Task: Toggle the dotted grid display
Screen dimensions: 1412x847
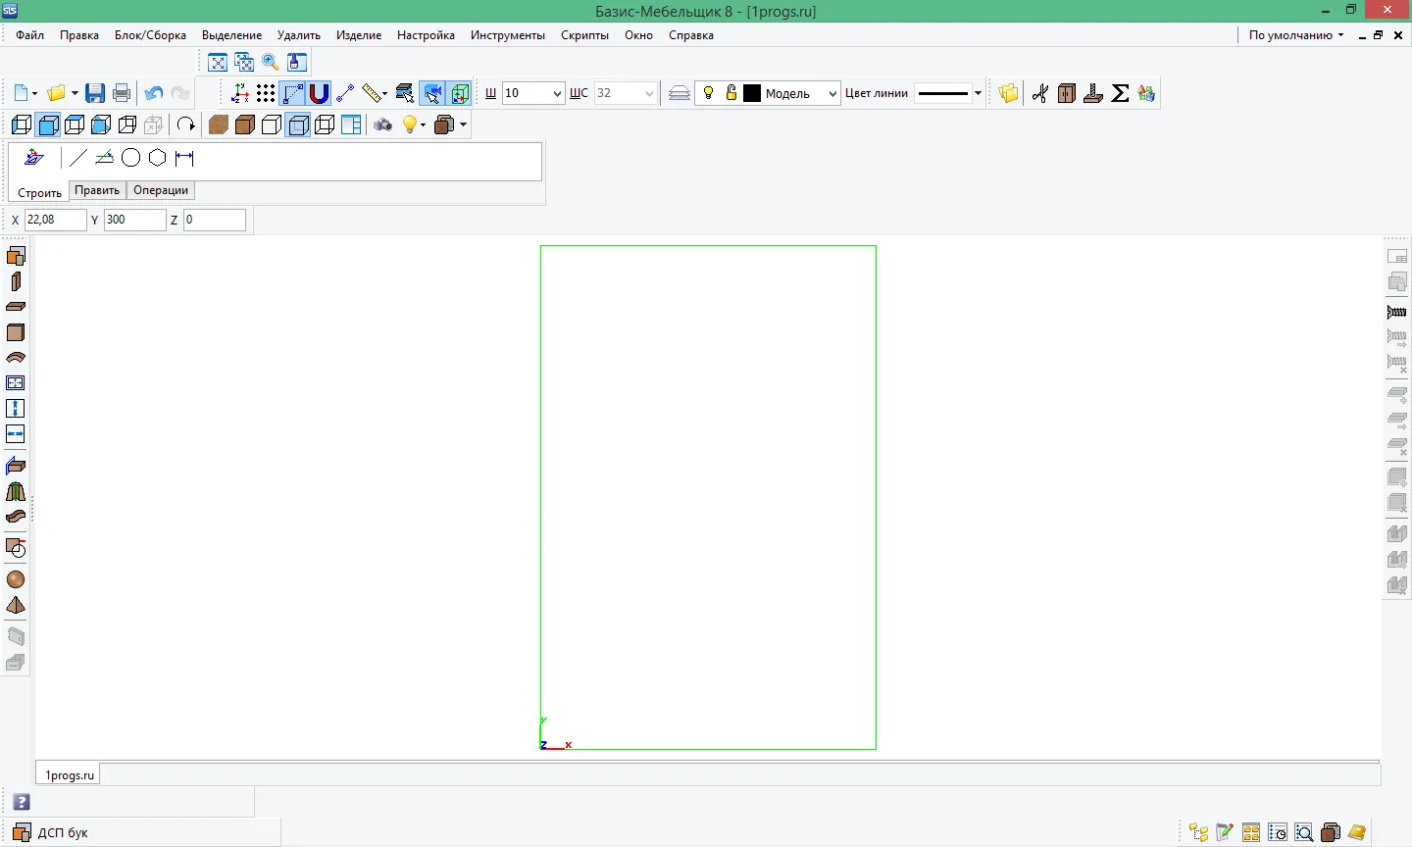Action: click(x=266, y=93)
